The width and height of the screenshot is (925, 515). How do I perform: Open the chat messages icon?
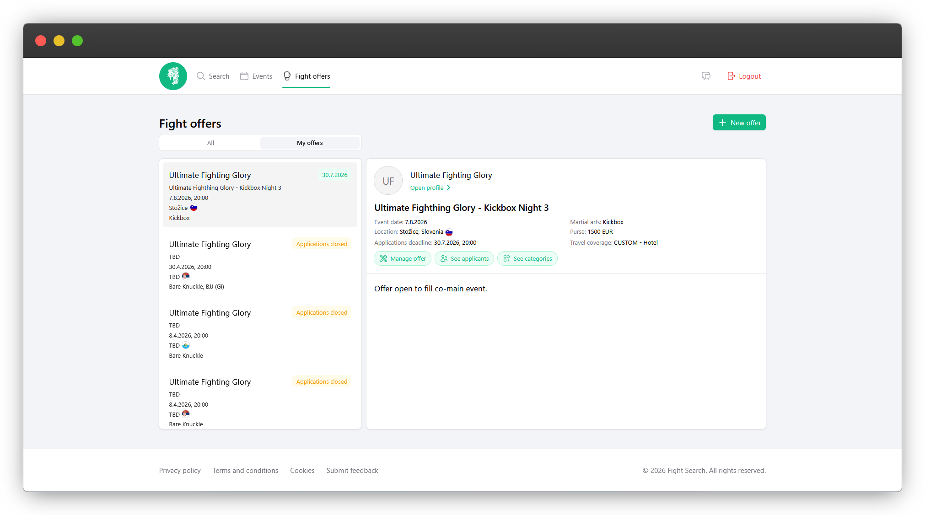click(706, 76)
